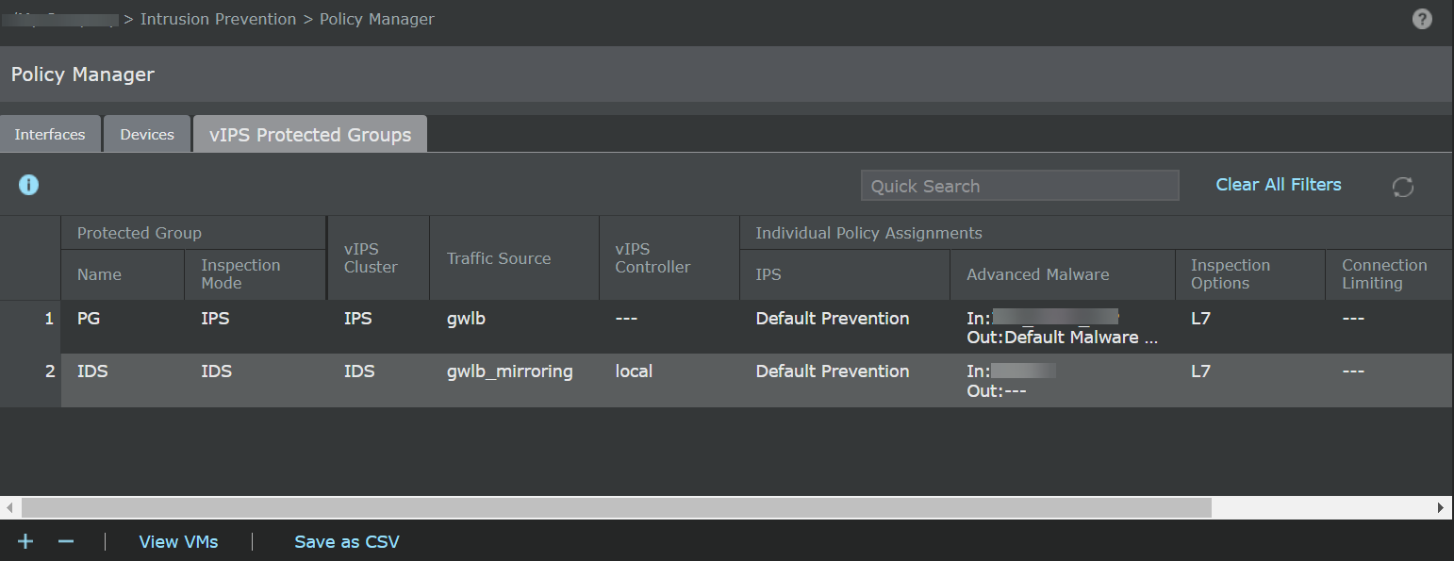Add a new protected group with plus
1454x561 pixels.
[x=25, y=541]
